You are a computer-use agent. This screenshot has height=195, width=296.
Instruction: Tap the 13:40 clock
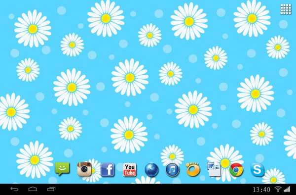pos(261,190)
